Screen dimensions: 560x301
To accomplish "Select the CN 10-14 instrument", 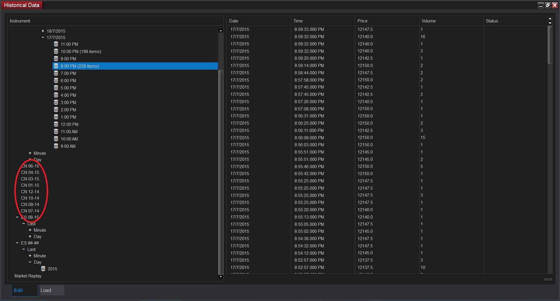I will coord(30,198).
